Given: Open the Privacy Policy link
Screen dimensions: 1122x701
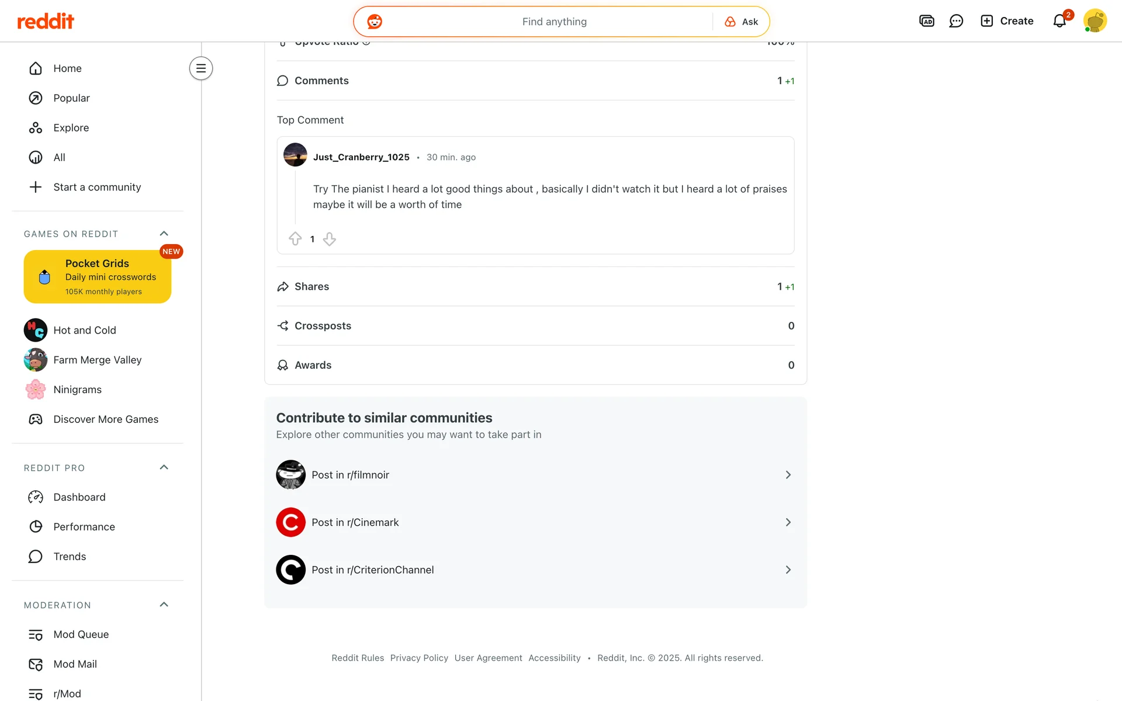Looking at the screenshot, I should click(419, 658).
